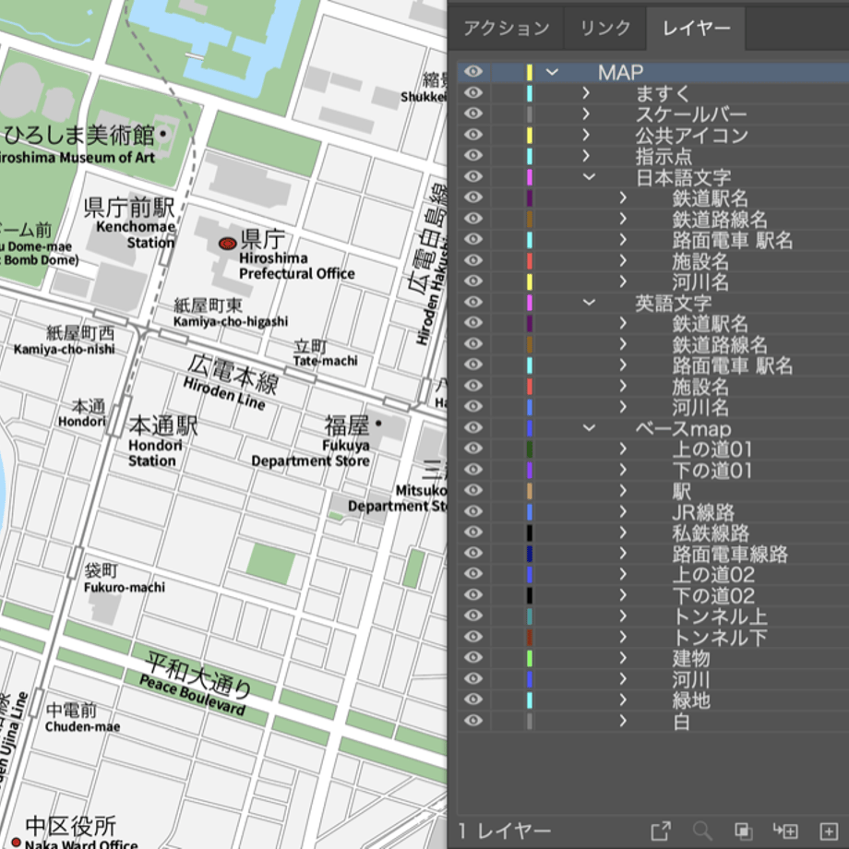Screen dimensions: 849x849
Task: Select the レイヤー tab
Action: click(697, 29)
